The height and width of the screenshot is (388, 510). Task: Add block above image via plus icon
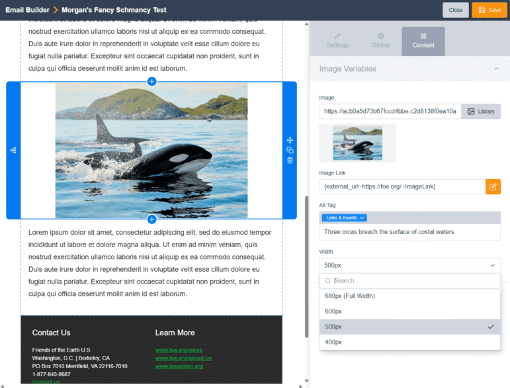151,81
